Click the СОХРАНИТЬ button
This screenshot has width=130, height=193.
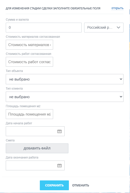pyautogui.click(x=54, y=185)
